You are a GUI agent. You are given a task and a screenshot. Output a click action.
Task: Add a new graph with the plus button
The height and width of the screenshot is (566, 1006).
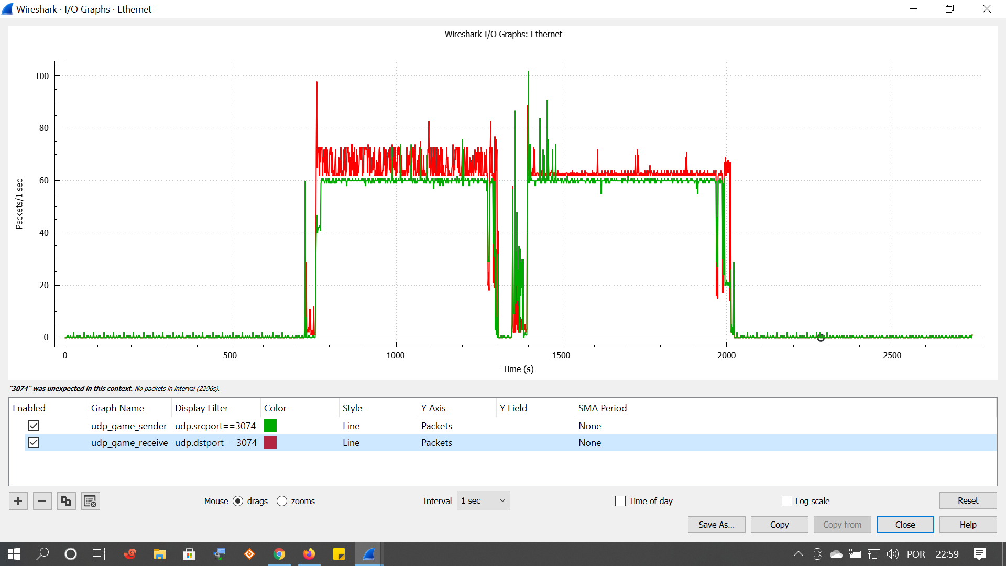18,502
